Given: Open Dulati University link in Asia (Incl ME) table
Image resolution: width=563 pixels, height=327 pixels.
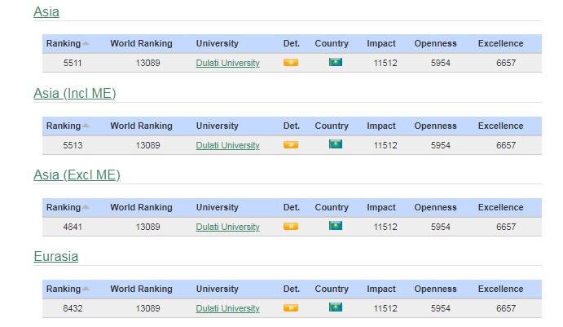Looking at the screenshot, I should pos(227,145).
